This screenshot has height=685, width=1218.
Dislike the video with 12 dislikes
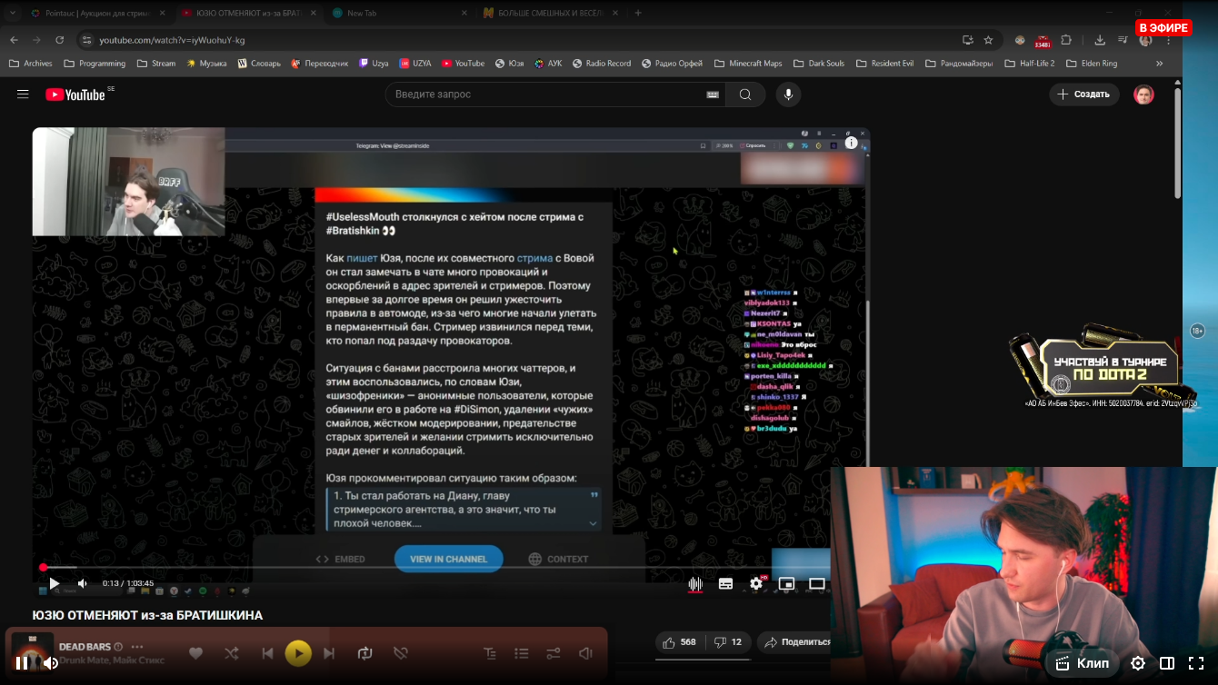point(728,642)
